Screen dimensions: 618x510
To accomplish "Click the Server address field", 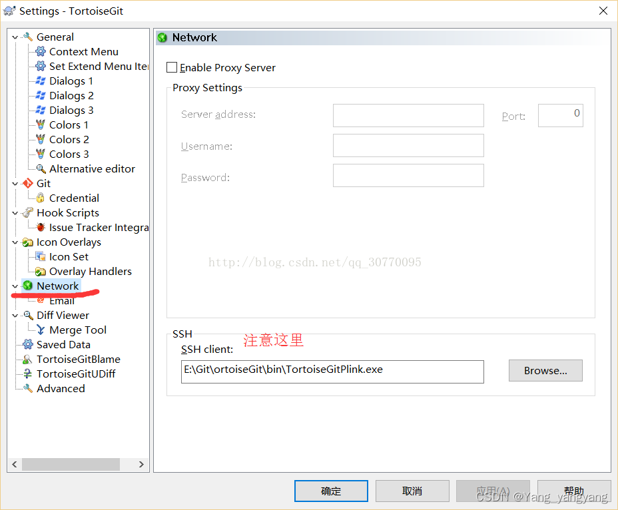I will click(408, 115).
